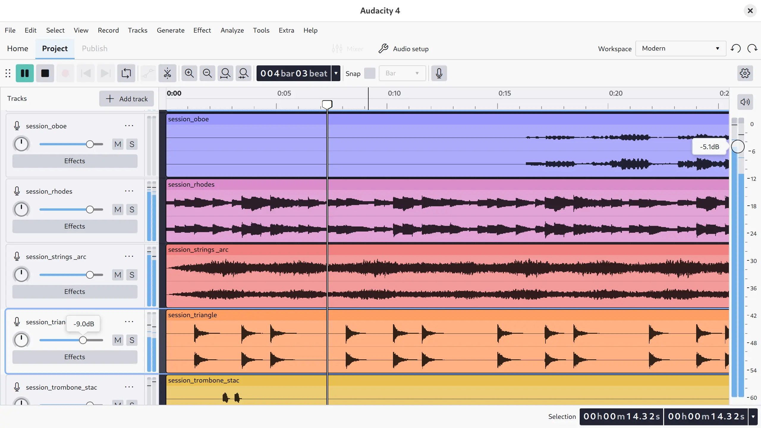
Task: Click the skip-to-start transport button
Action: pyautogui.click(x=85, y=73)
